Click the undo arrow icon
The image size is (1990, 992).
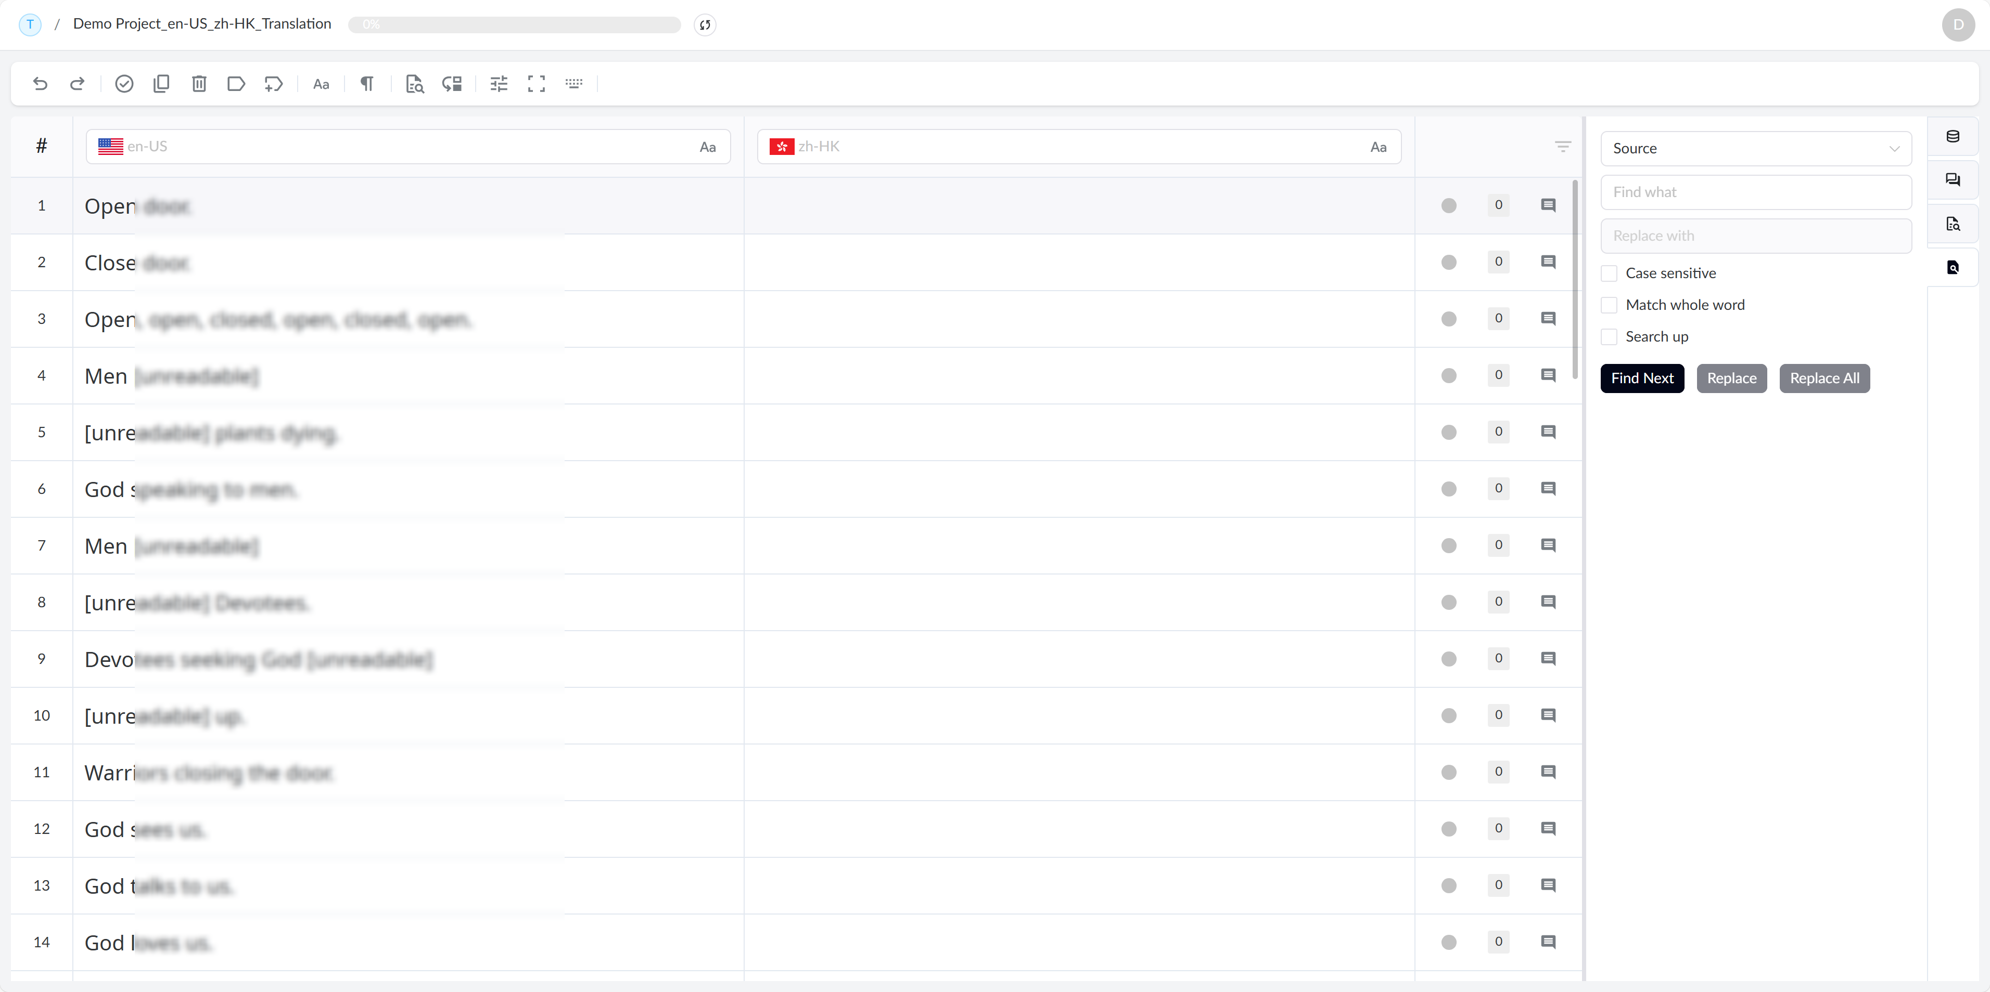coord(40,83)
